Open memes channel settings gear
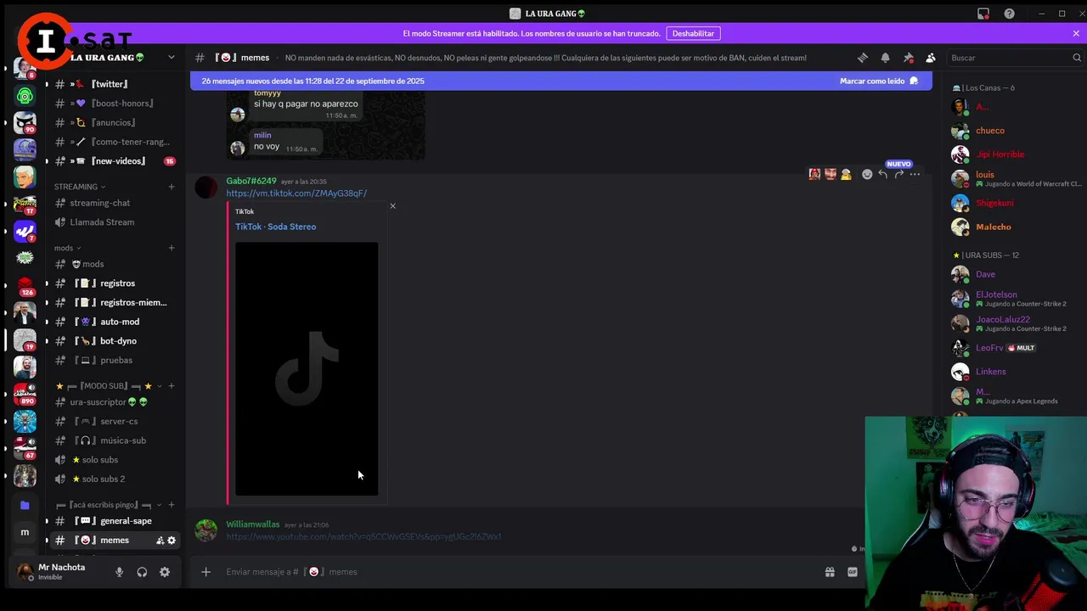 click(172, 541)
